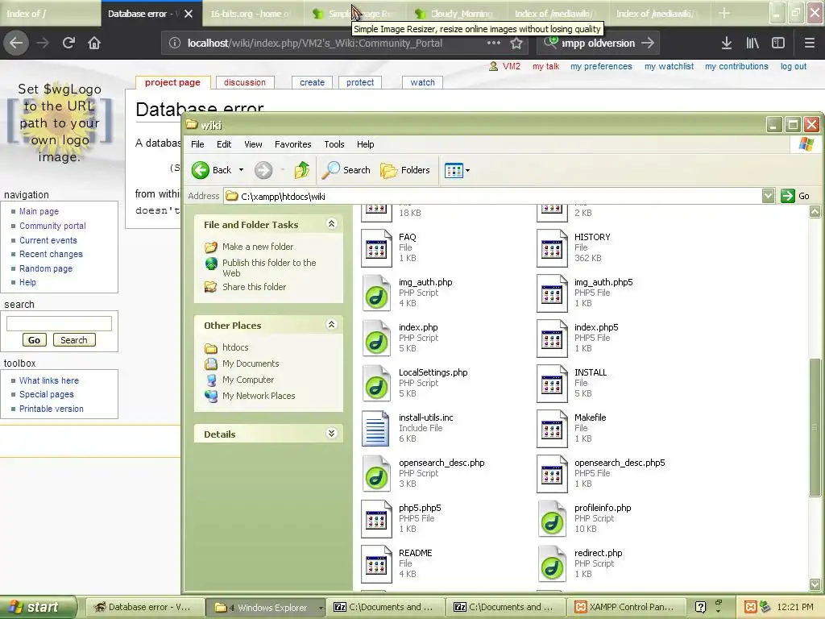Image resolution: width=825 pixels, height=619 pixels.
Task: Toggle Folders pane in Explorer
Action: (405, 170)
